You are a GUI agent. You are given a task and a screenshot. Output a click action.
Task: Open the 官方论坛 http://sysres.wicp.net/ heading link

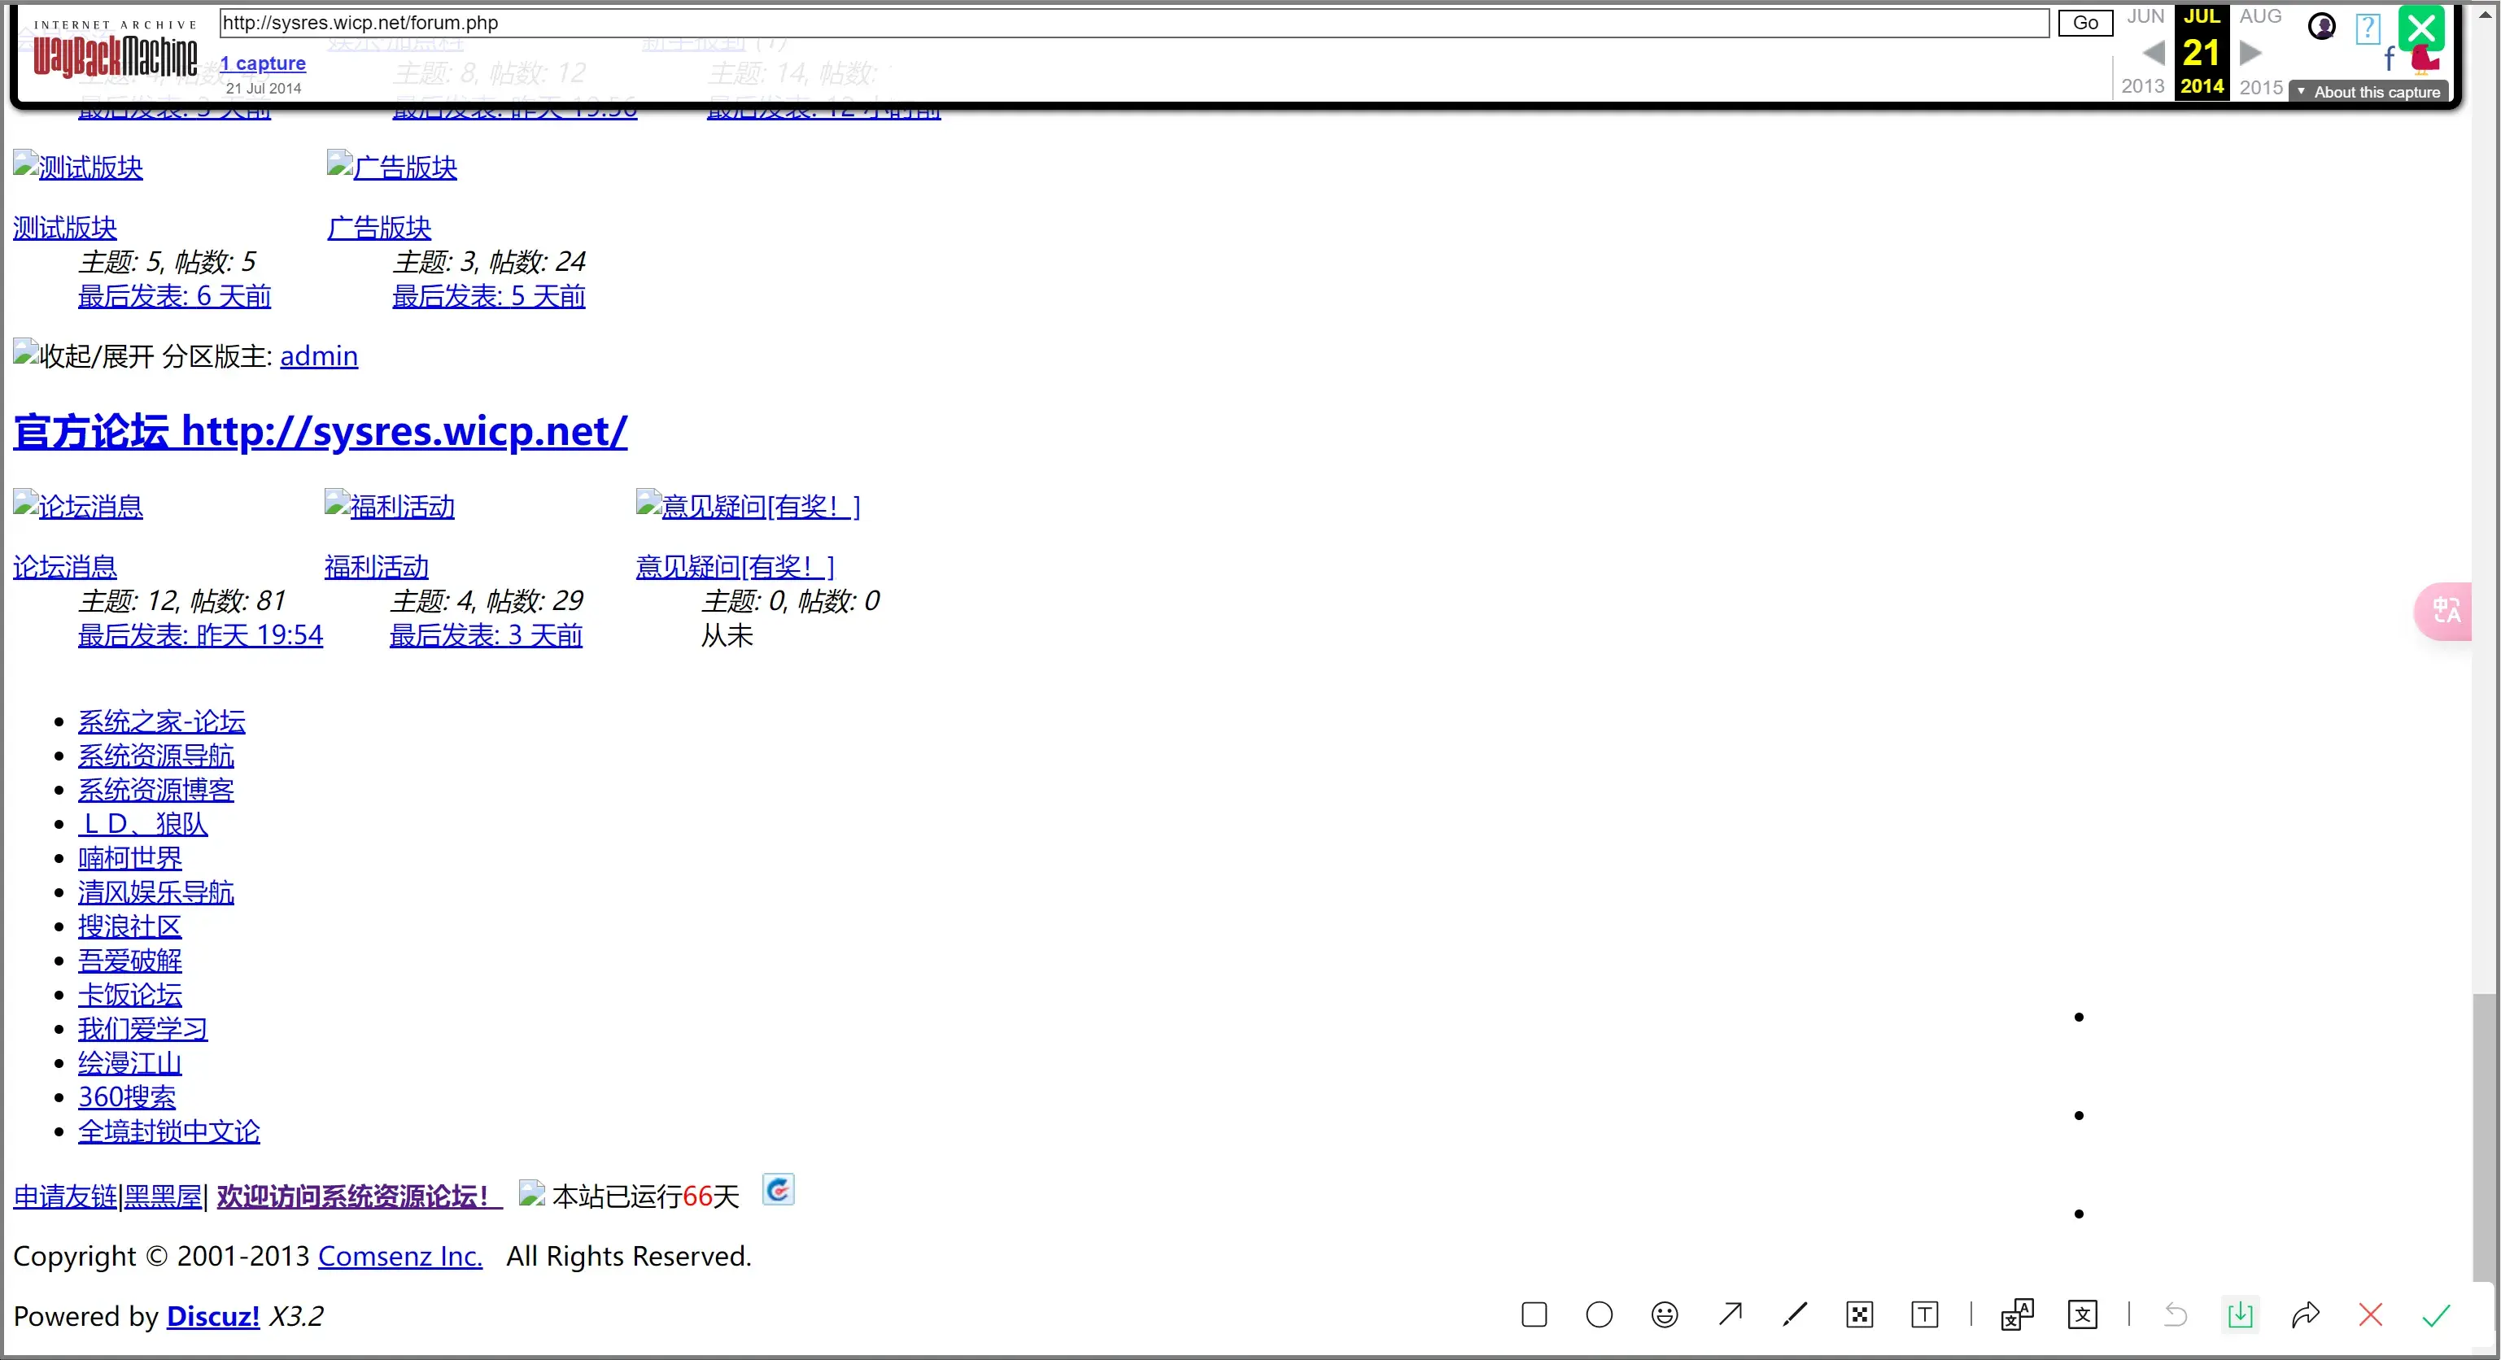point(321,431)
